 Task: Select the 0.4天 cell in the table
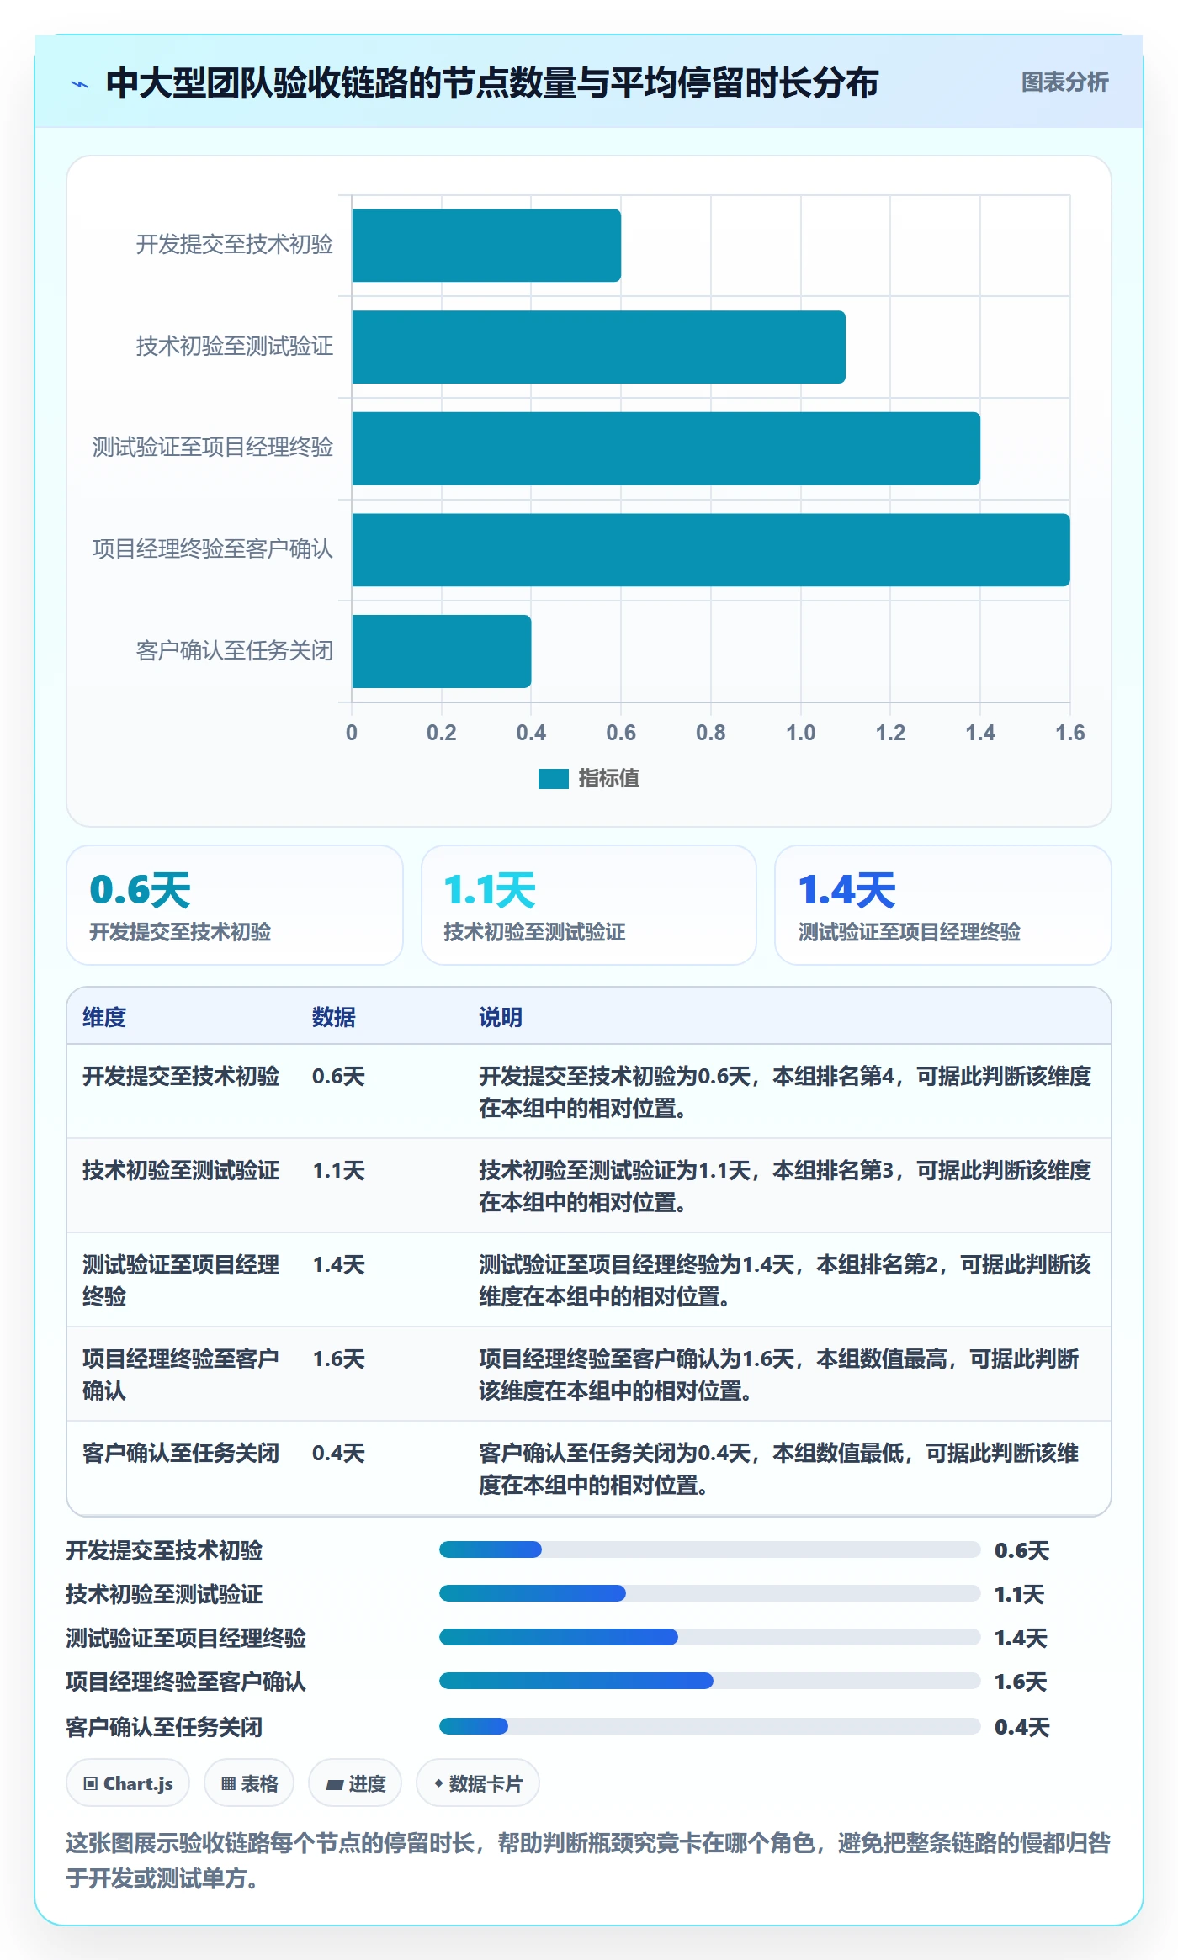tap(339, 1453)
